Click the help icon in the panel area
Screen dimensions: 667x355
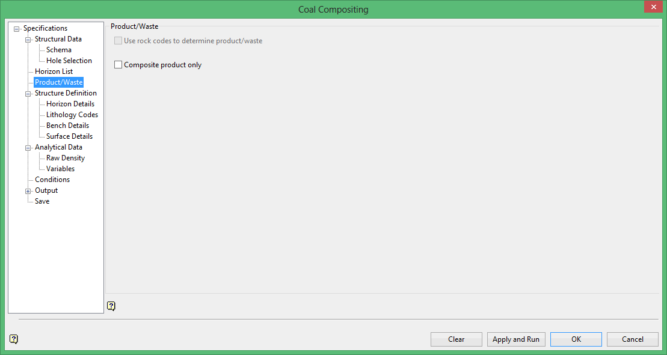click(111, 306)
